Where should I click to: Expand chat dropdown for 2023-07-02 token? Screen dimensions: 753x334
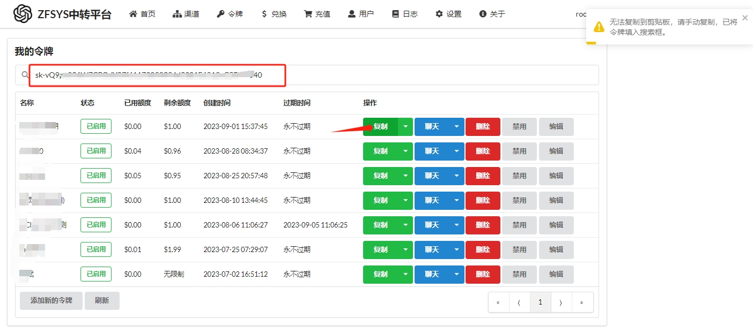(x=457, y=275)
